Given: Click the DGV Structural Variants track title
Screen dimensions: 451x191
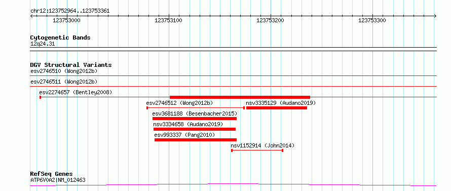Looking at the screenshot, I should tap(71, 65).
